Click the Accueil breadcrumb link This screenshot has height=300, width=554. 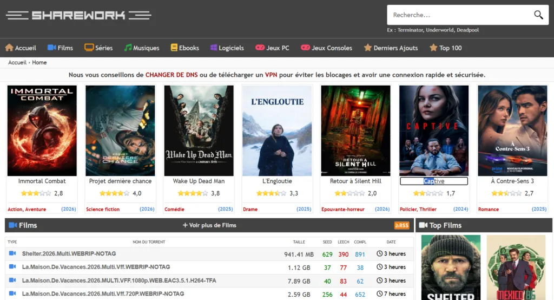click(17, 62)
